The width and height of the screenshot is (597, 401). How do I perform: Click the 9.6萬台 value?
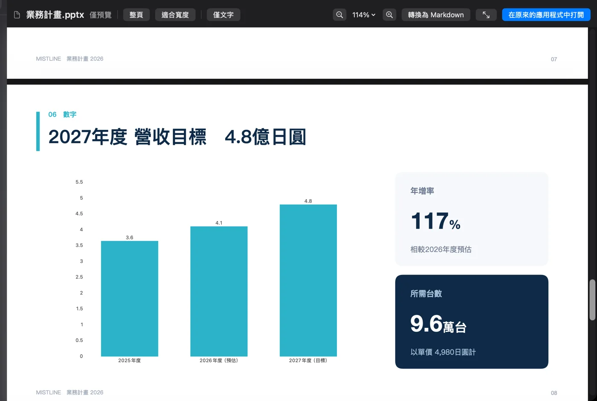pos(438,324)
